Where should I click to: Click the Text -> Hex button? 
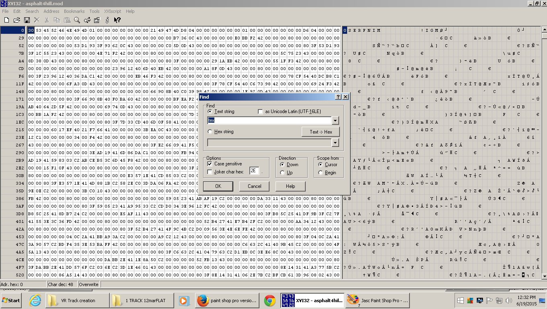tap(321, 132)
